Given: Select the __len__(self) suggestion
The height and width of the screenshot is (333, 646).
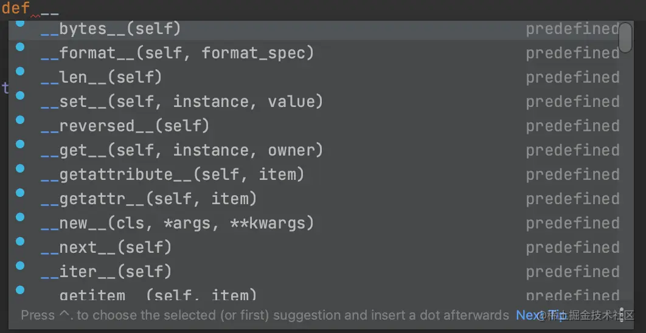Looking at the screenshot, I should point(101,77).
